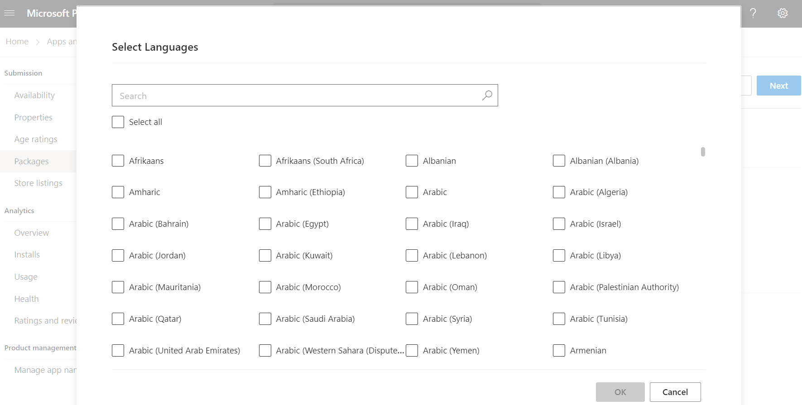
Task: Open Age ratings sidebar item
Action: tap(36, 139)
